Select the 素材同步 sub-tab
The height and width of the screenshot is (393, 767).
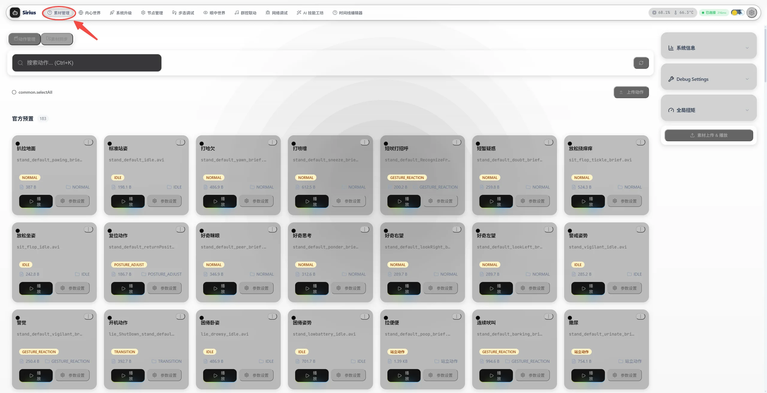tap(57, 39)
